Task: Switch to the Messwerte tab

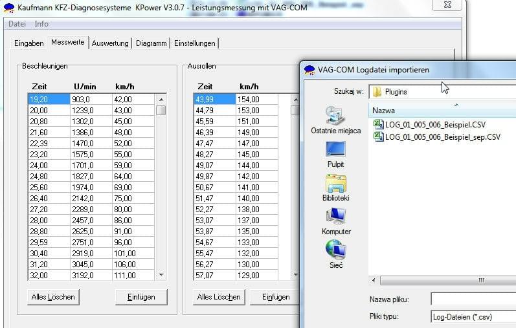Action: coord(68,43)
